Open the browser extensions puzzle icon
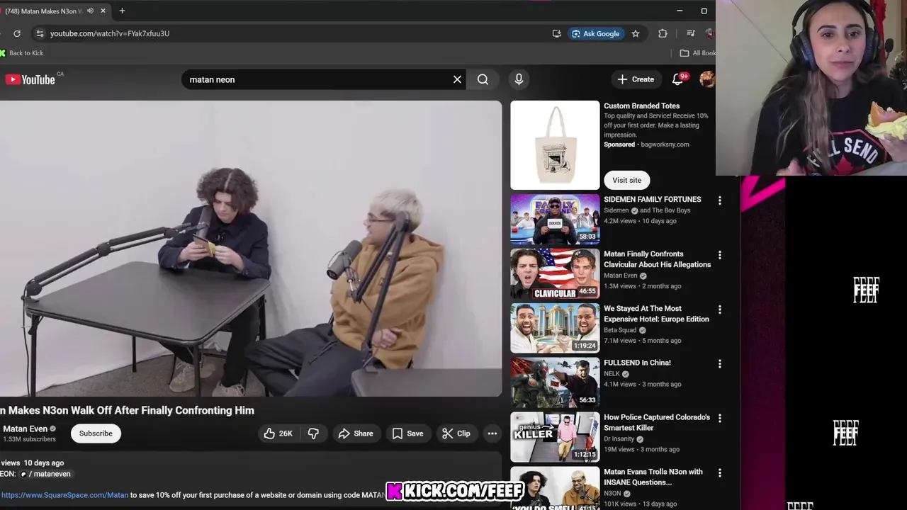Image resolution: width=907 pixels, height=510 pixels. click(x=663, y=33)
